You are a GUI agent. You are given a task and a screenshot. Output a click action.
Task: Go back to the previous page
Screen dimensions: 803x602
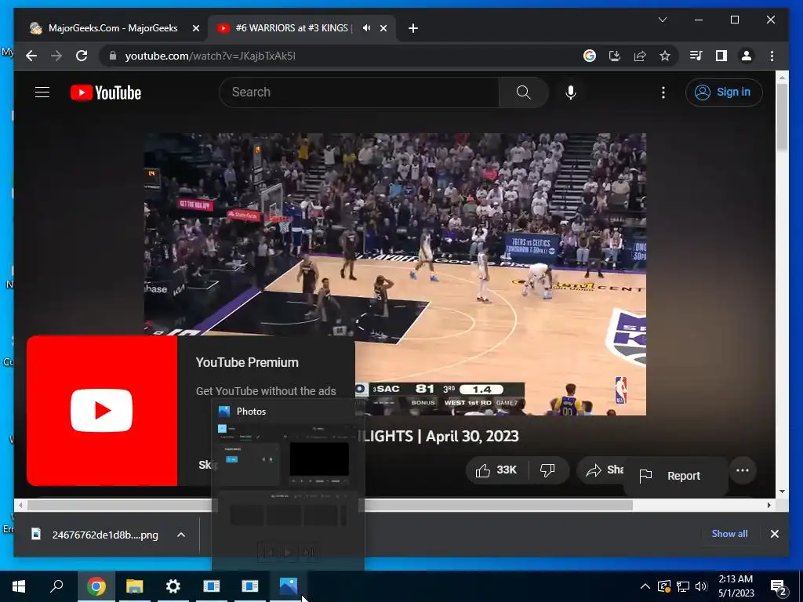(31, 56)
